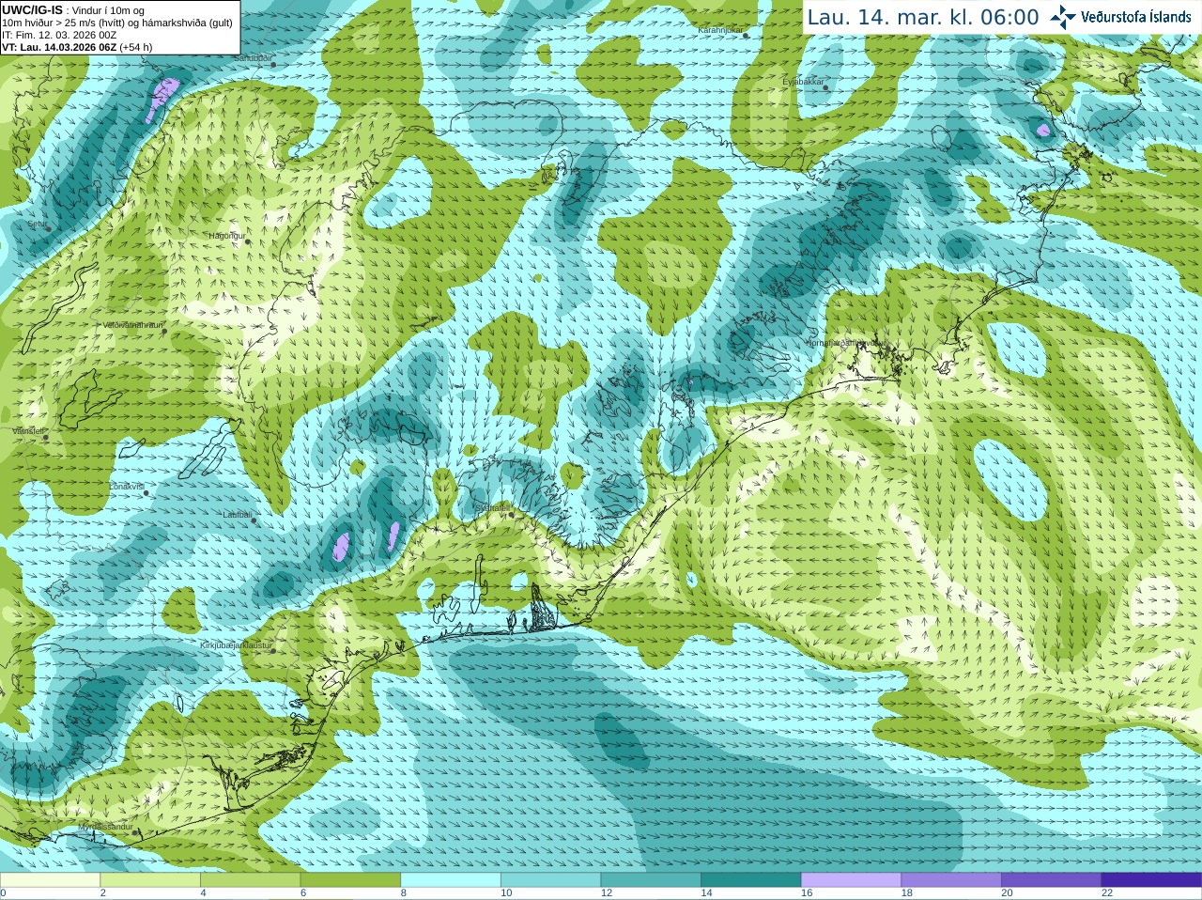
Task: Click the Eyjabakkar station label
Action: coord(804,82)
